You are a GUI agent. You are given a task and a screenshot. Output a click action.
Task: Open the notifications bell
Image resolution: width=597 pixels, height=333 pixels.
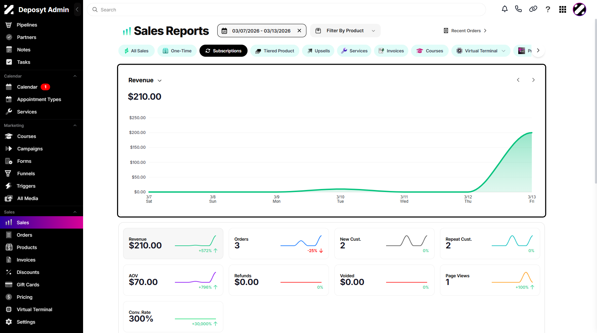coord(505,9)
